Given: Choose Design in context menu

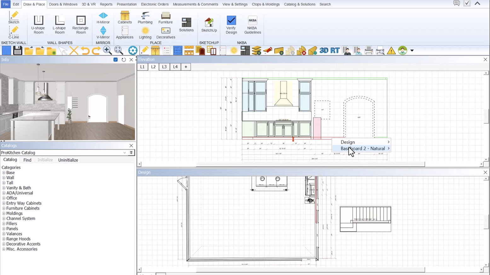Looking at the screenshot, I should [x=361, y=142].
